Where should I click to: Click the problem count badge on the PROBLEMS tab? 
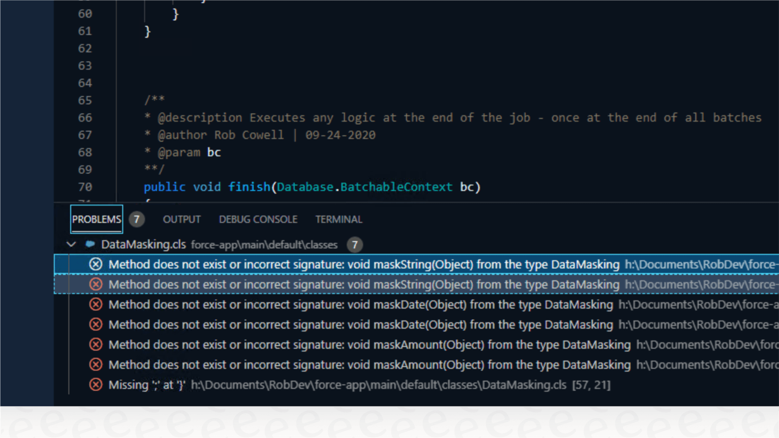tap(136, 219)
